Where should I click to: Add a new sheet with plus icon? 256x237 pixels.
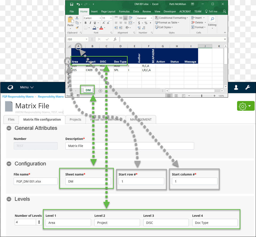[x=100, y=91]
